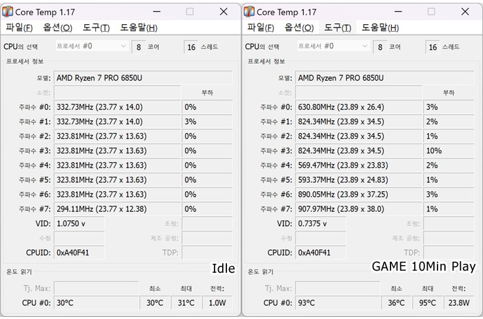The height and width of the screenshot is (319, 483).
Task: Open the 도움말(H) menu in the left window
Action: point(139,28)
